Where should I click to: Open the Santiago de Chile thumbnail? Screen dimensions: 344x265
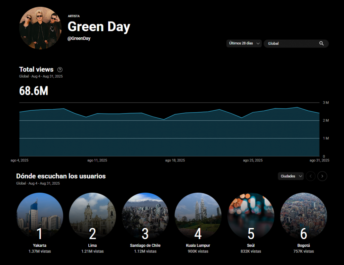pos(145,216)
